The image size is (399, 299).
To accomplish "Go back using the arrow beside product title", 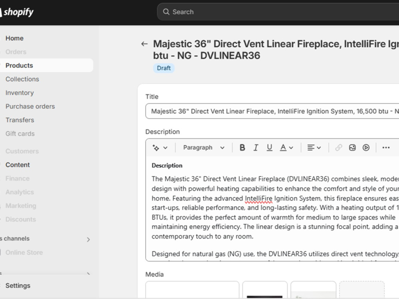I will 144,44.
